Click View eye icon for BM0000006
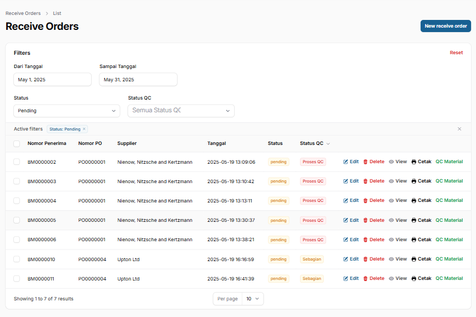The image size is (476, 317). (391, 240)
